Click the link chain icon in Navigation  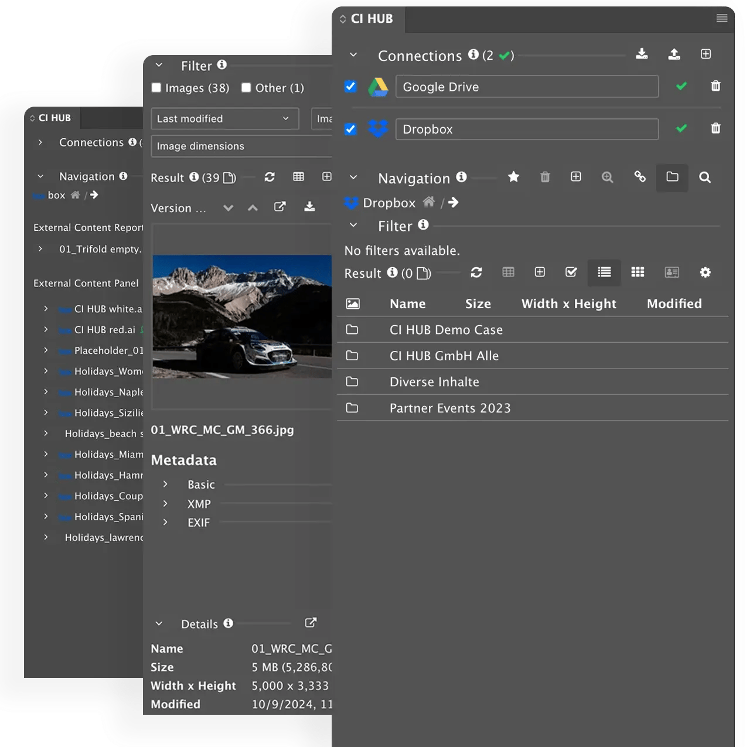tap(640, 176)
